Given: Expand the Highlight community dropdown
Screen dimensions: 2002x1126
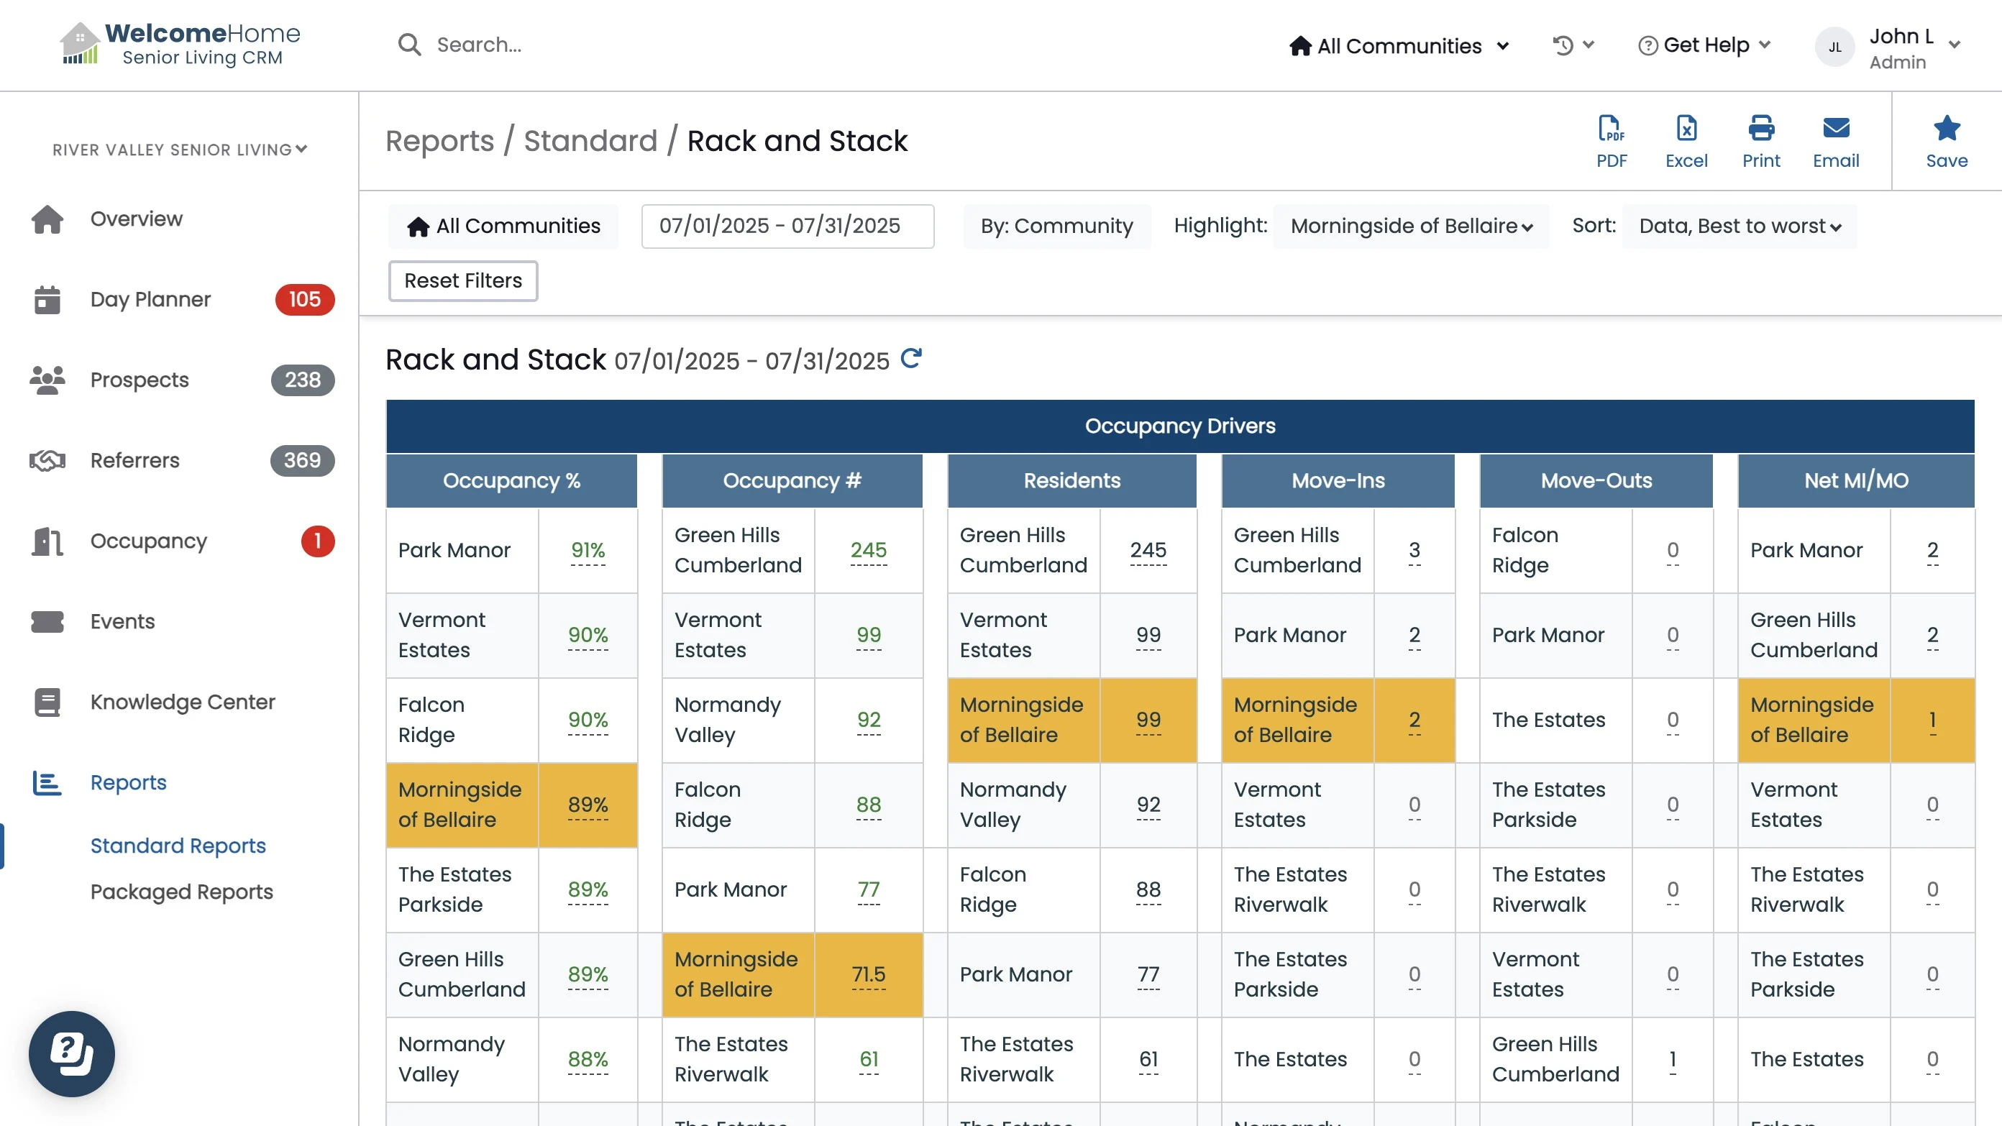Looking at the screenshot, I should click(1411, 226).
